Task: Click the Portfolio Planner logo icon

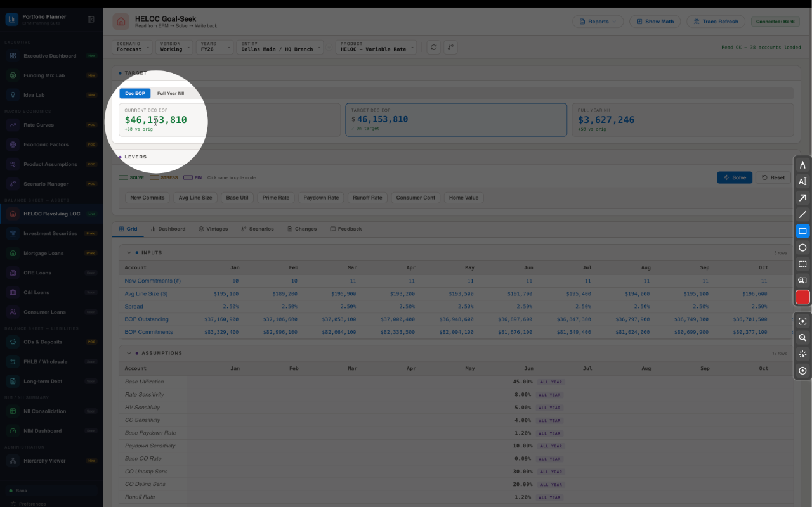Action: tap(11, 20)
